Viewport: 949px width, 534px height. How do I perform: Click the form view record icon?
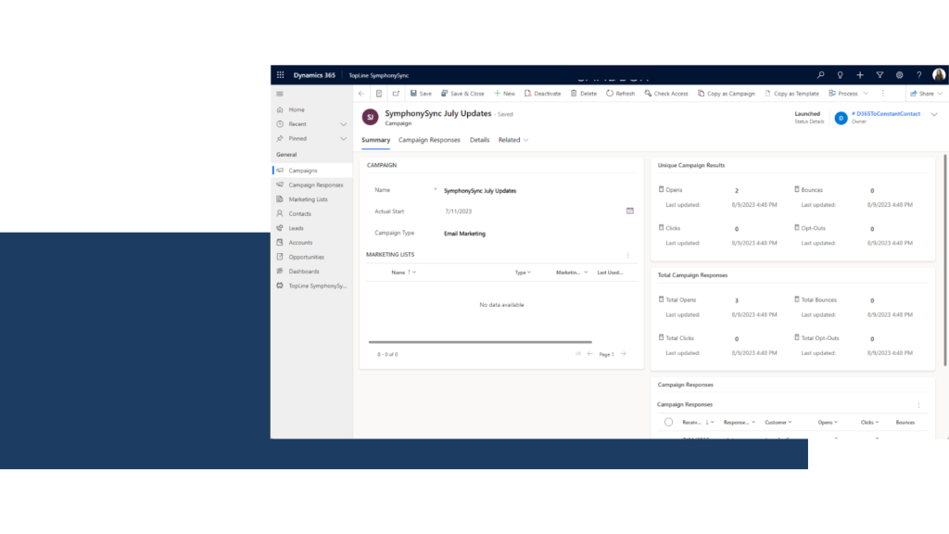379,94
